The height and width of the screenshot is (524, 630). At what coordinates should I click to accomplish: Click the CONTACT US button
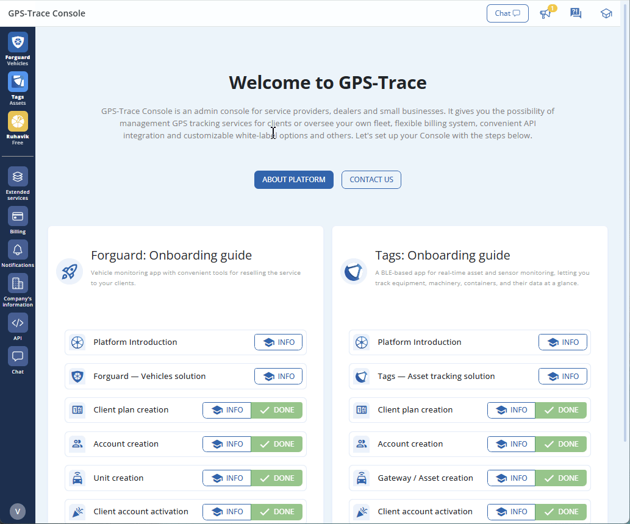coord(371,180)
